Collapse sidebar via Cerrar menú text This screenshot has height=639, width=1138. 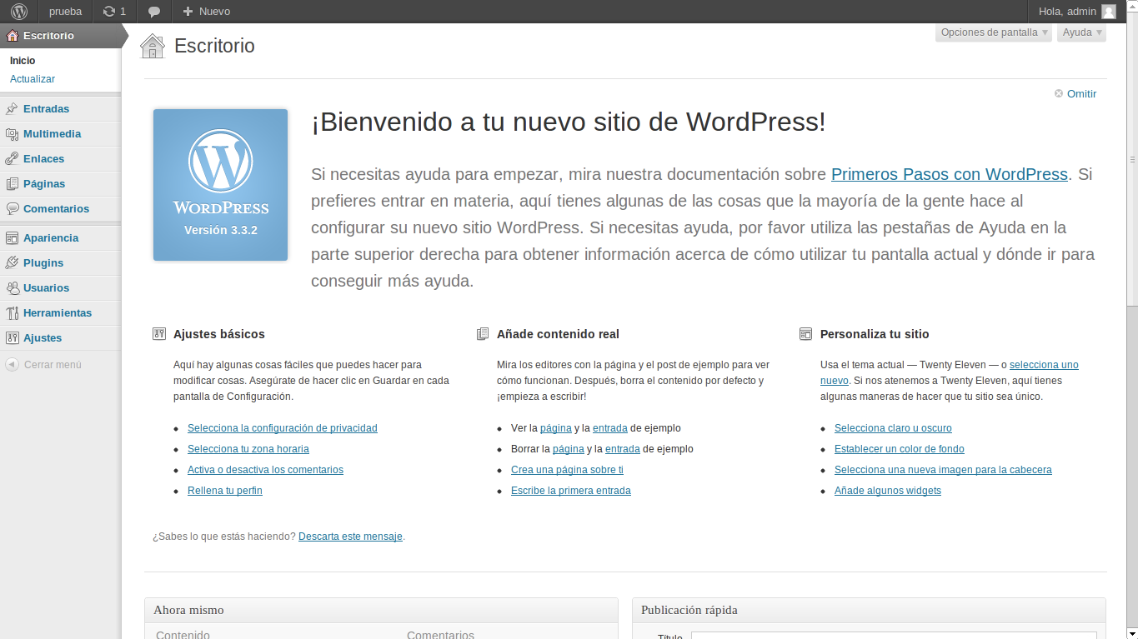[53, 365]
